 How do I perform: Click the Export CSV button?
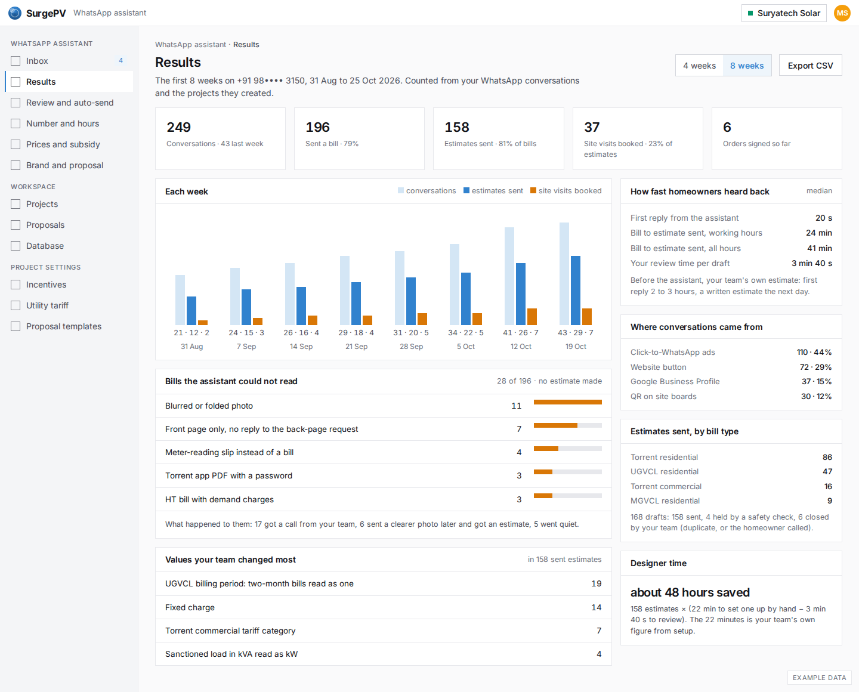point(810,66)
